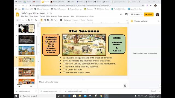The width and height of the screenshot is (175, 98).
Task: Add a comment using the toolbar icon
Action: point(61,20)
